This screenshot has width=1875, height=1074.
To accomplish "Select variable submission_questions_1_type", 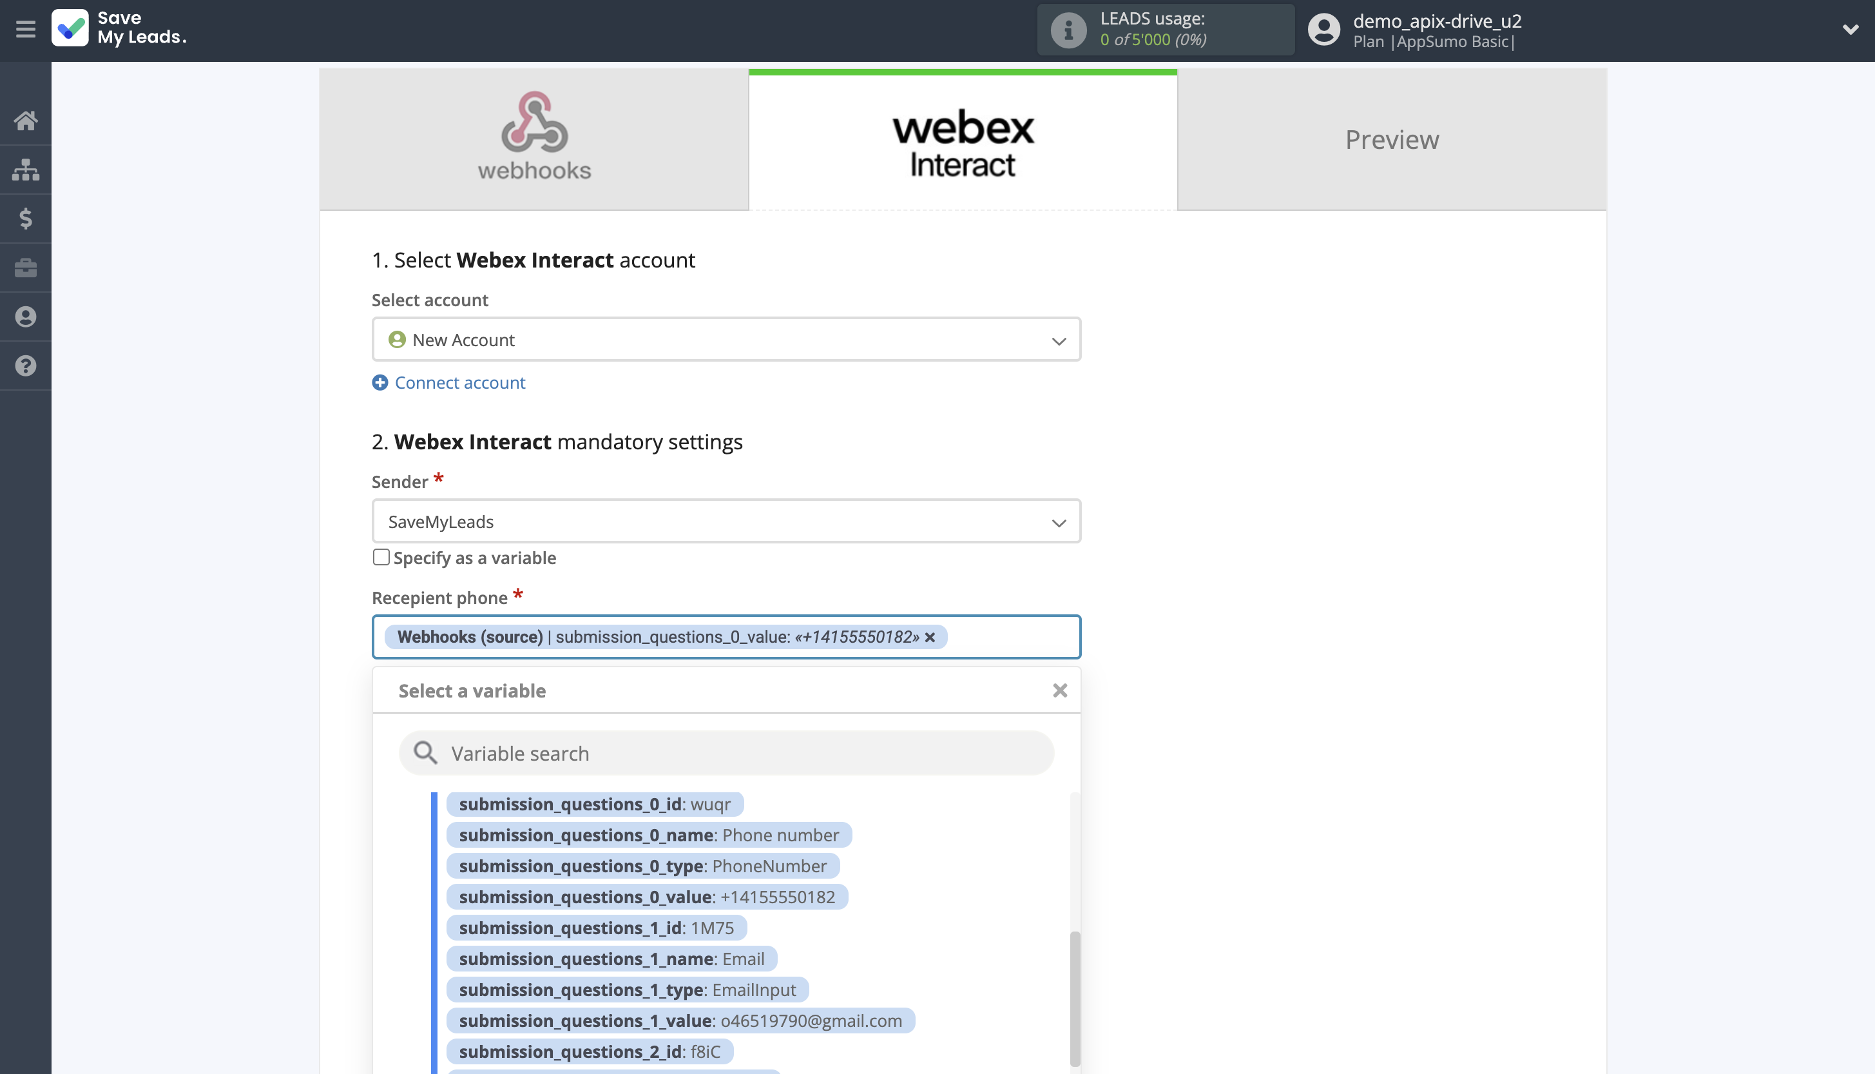I will point(627,990).
